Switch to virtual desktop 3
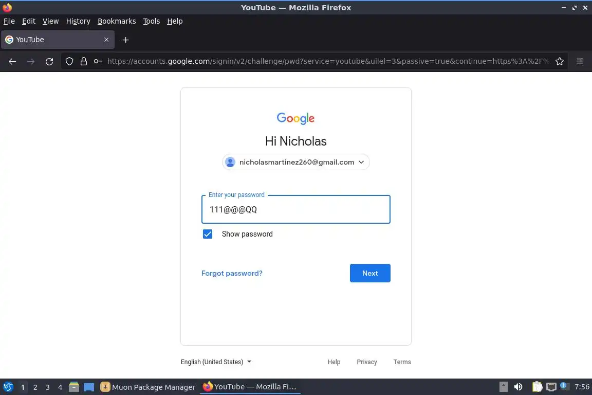592x395 pixels. pos(48,387)
